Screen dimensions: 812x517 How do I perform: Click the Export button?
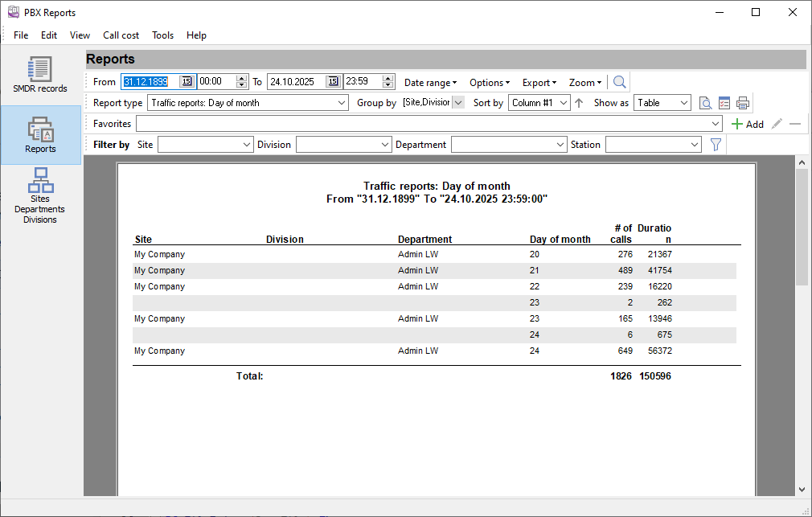tap(539, 81)
